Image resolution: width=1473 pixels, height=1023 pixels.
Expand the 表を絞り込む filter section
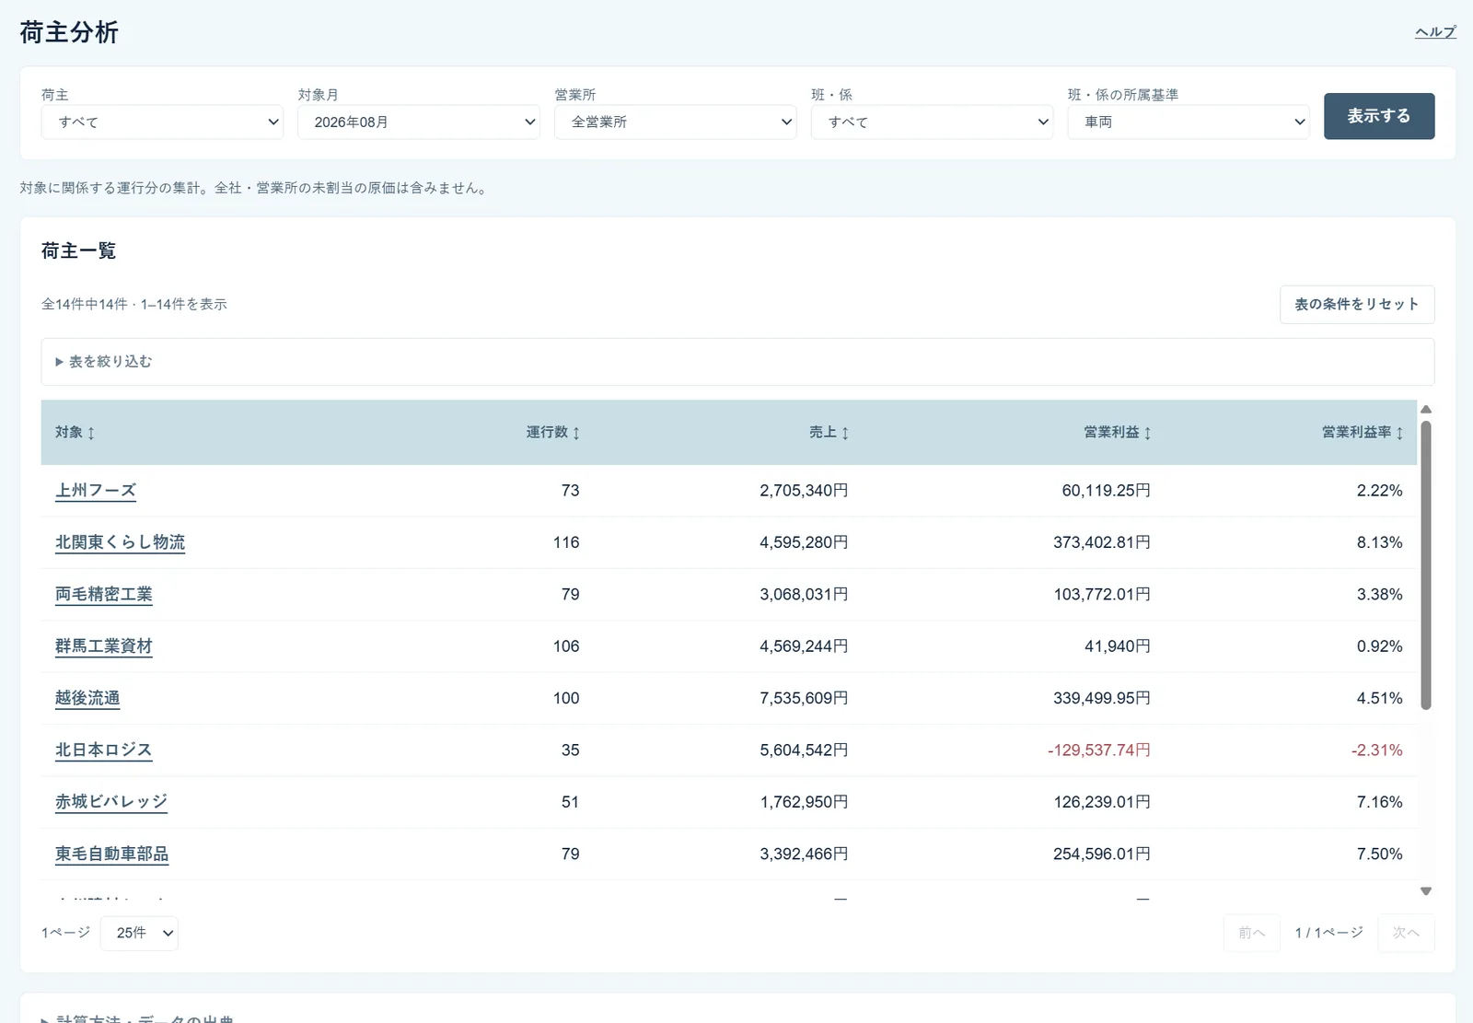(103, 362)
